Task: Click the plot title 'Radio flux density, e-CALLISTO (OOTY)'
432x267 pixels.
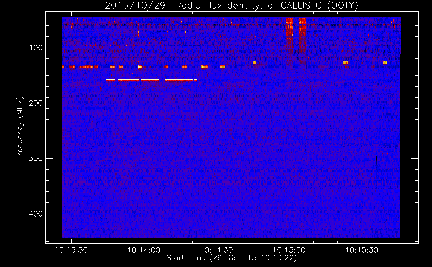Action: pos(266,6)
